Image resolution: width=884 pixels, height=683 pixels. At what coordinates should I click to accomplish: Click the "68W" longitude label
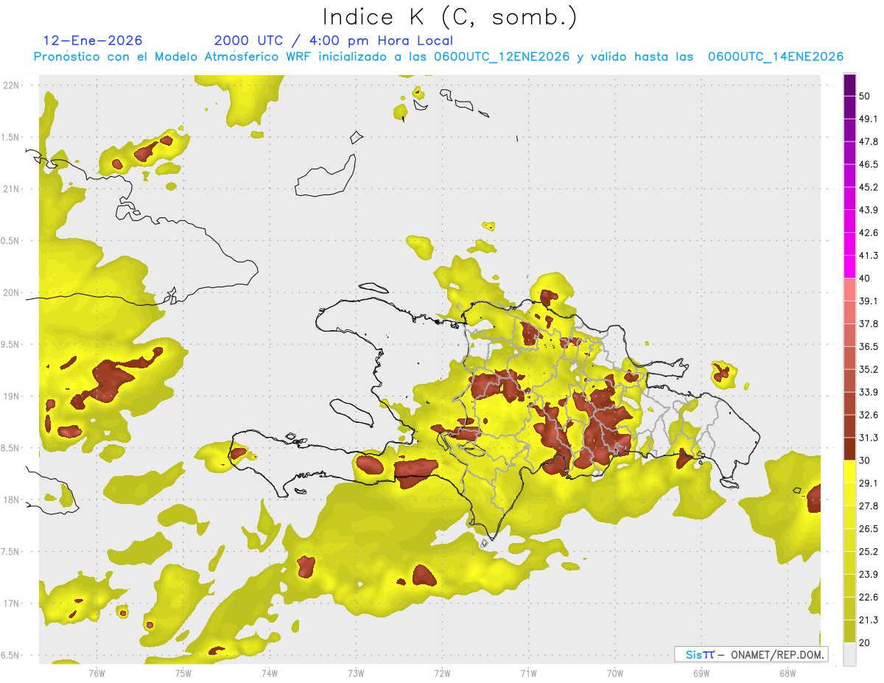click(787, 673)
